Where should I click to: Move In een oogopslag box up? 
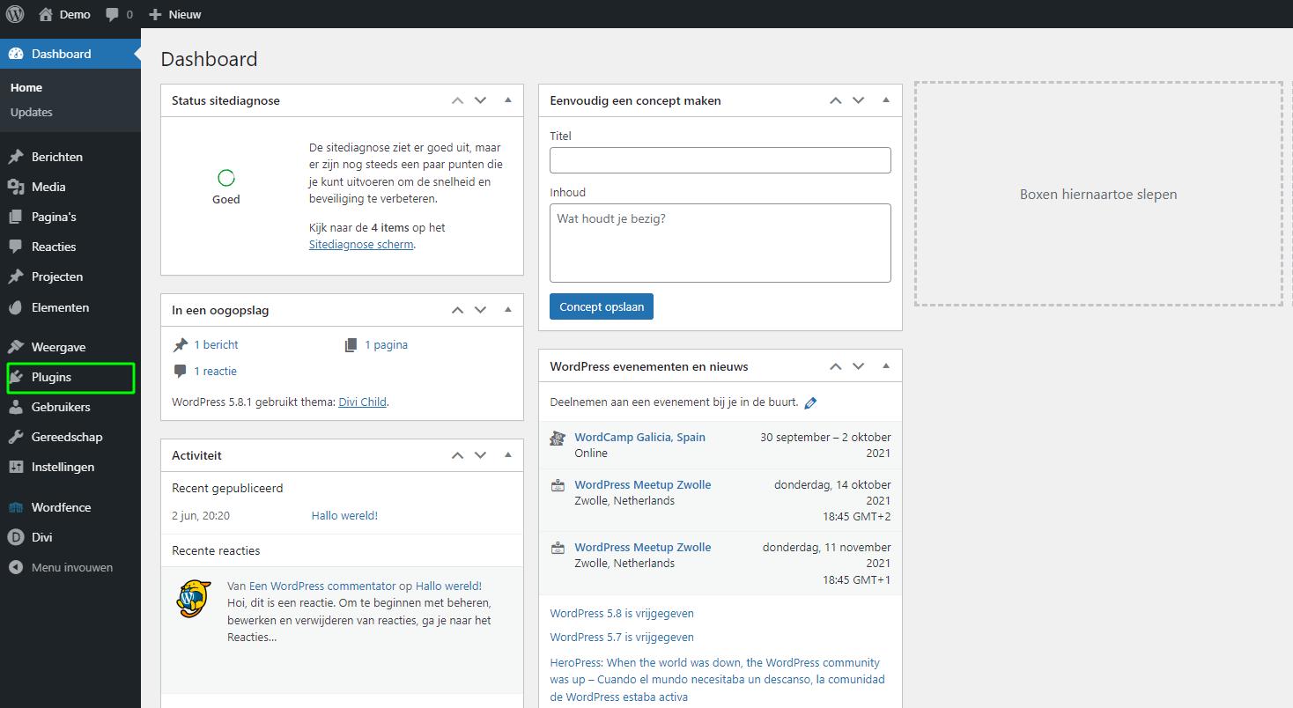457,310
